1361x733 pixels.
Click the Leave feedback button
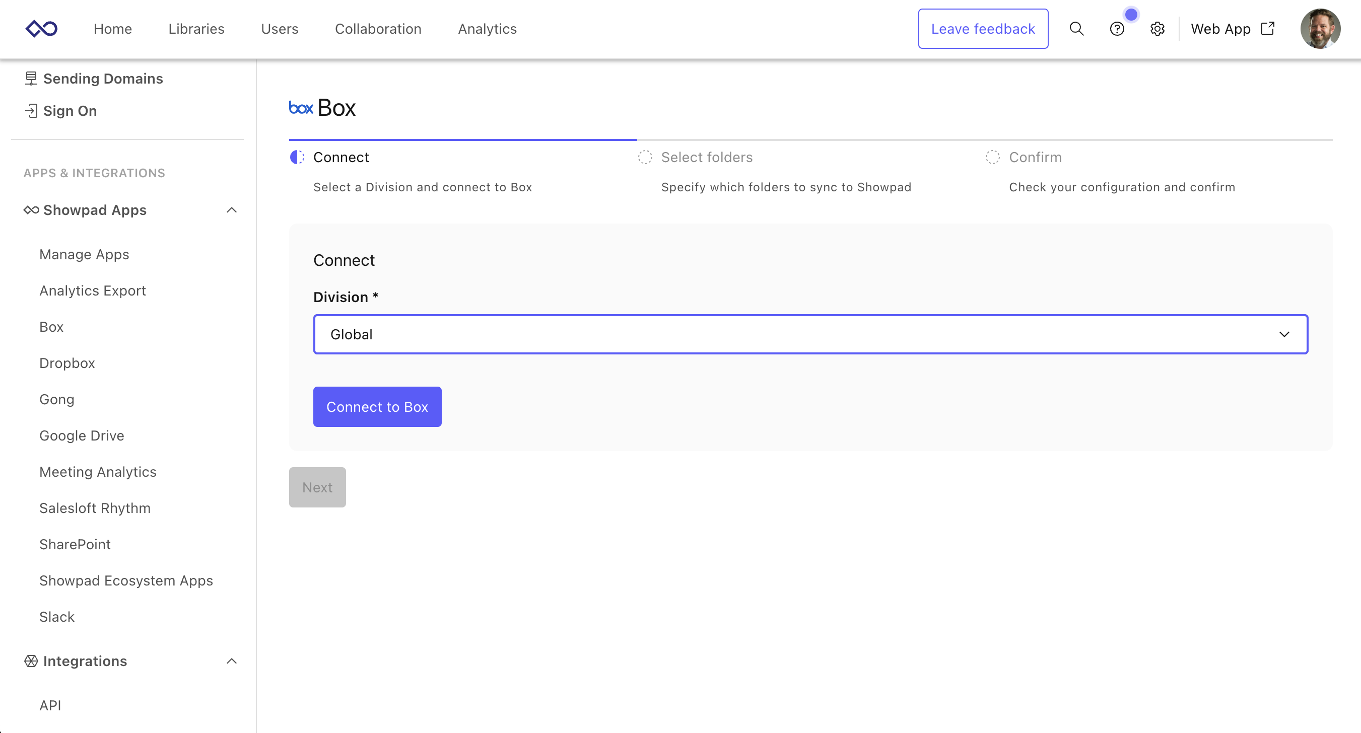point(983,29)
